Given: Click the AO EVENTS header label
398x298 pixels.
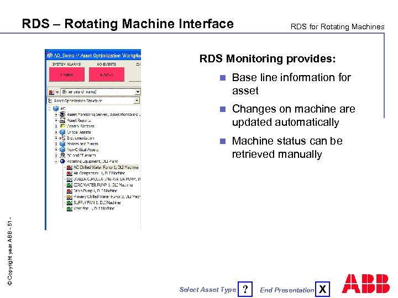Looking at the screenshot, I should 106,65.
